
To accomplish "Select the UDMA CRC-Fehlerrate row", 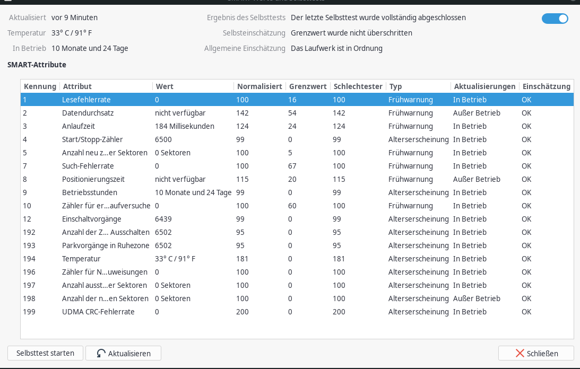I will click(x=297, y=312).
